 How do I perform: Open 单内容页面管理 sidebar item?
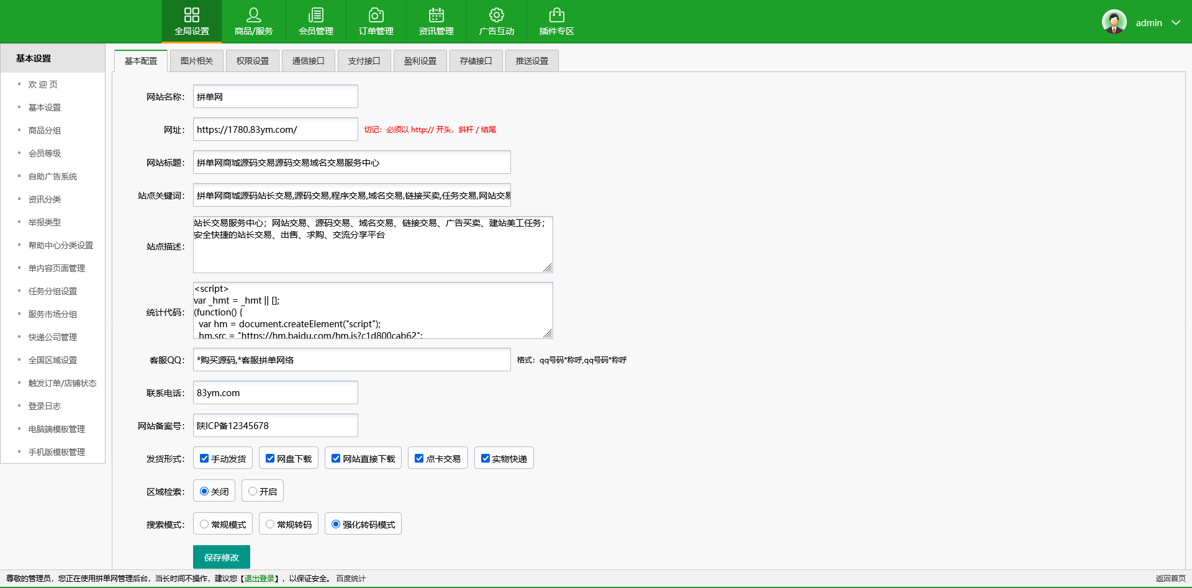(x=56, y=268)
